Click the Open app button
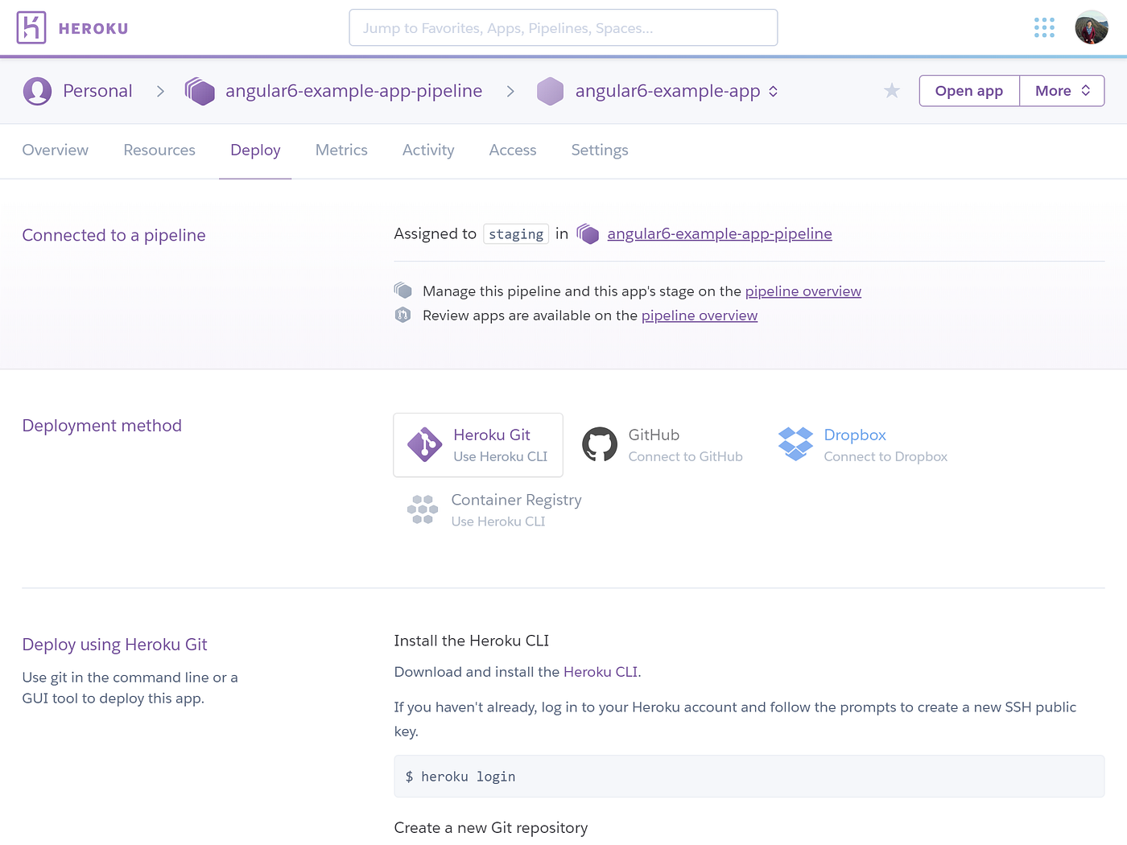The height and width of the screenshot is (845, 1127). point(968,91)
